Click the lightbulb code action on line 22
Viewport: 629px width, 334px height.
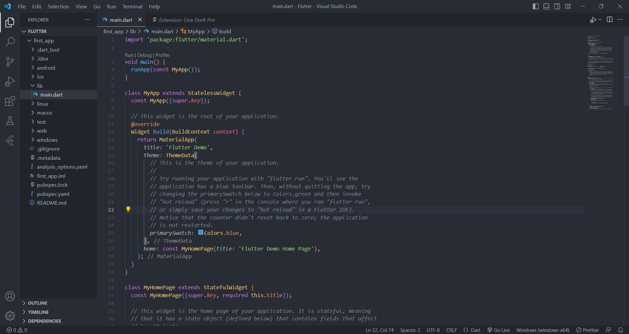[x=128, y=209]
